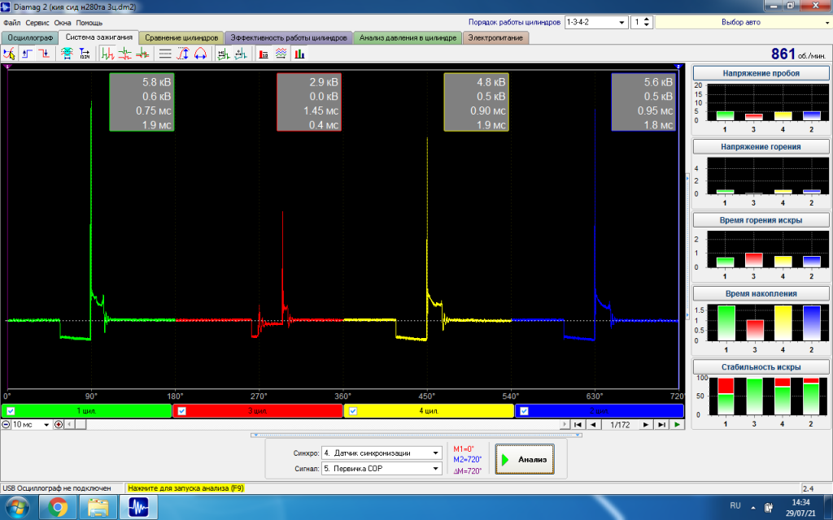Click the RU language indicator in tray
This screenshot has height=520, width=833.
point(735,505)
